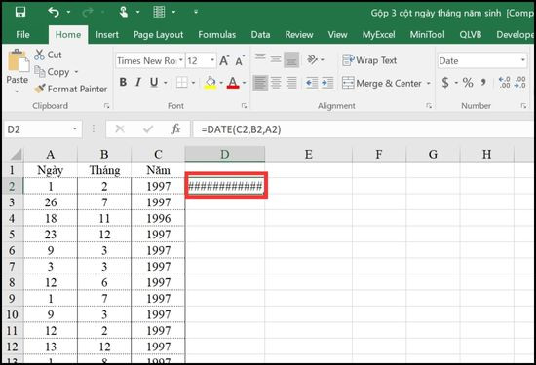Click the greyed-out Redo arrow
This screenshot has height=365, width=536.
pos(88,13)
